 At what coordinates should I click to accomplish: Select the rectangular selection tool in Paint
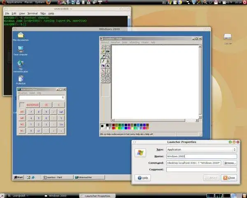108,47
